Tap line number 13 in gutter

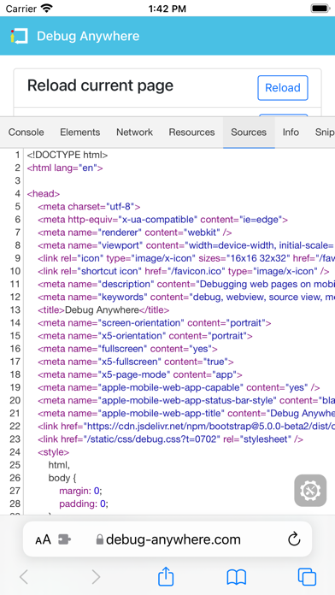15,309
